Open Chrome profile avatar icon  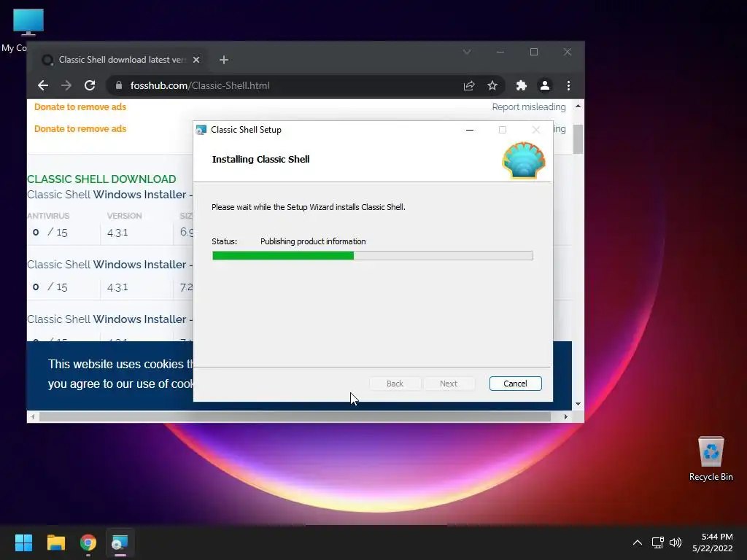pos(544,86)
